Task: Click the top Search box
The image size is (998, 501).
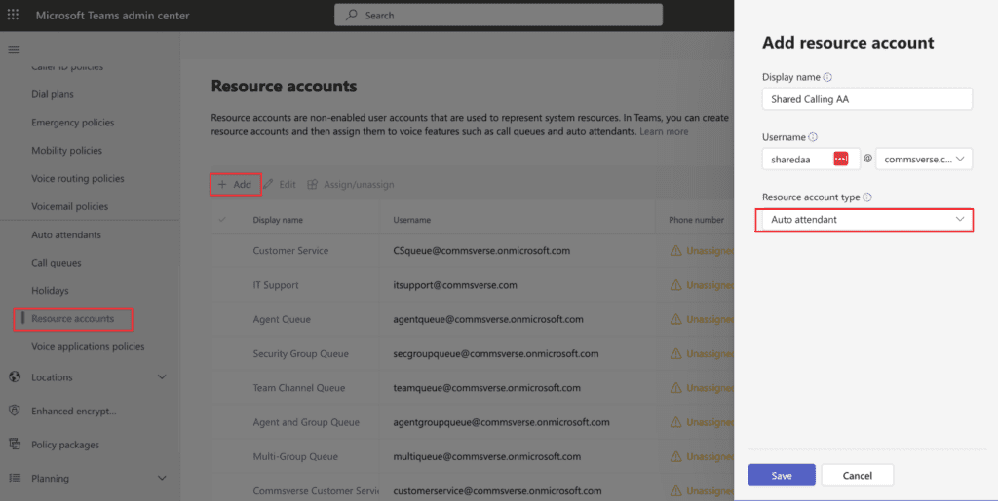Action: coord(498,16)
